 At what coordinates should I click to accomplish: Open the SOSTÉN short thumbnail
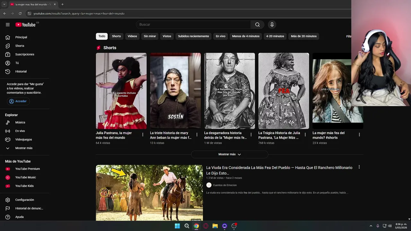tap(175, 91)
